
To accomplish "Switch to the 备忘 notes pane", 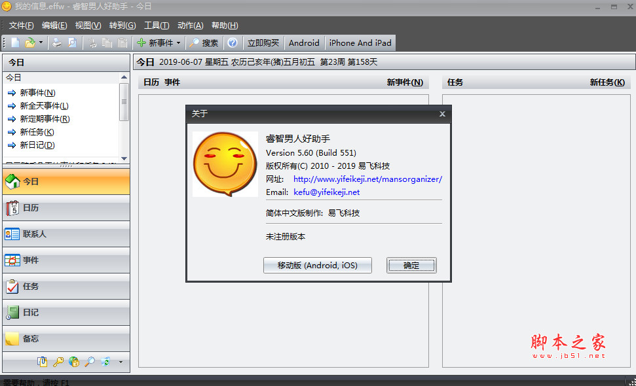I will [66, 339].
